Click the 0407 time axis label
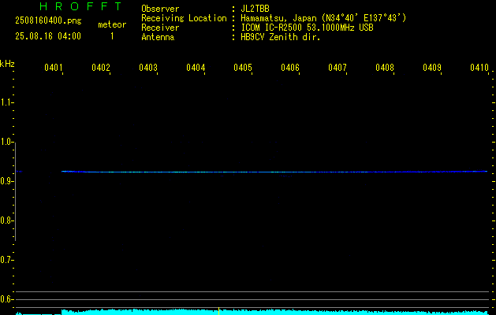 (338, 68)
